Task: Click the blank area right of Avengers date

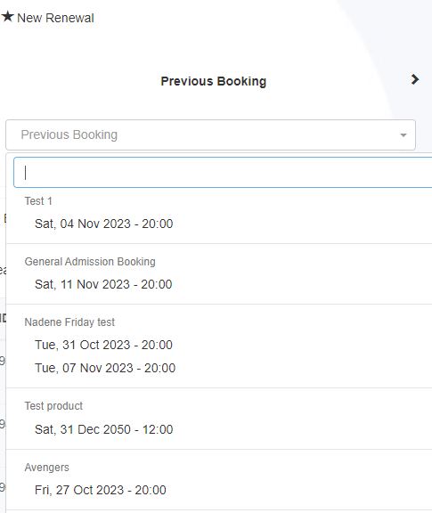Action: [x=299, y=490]
